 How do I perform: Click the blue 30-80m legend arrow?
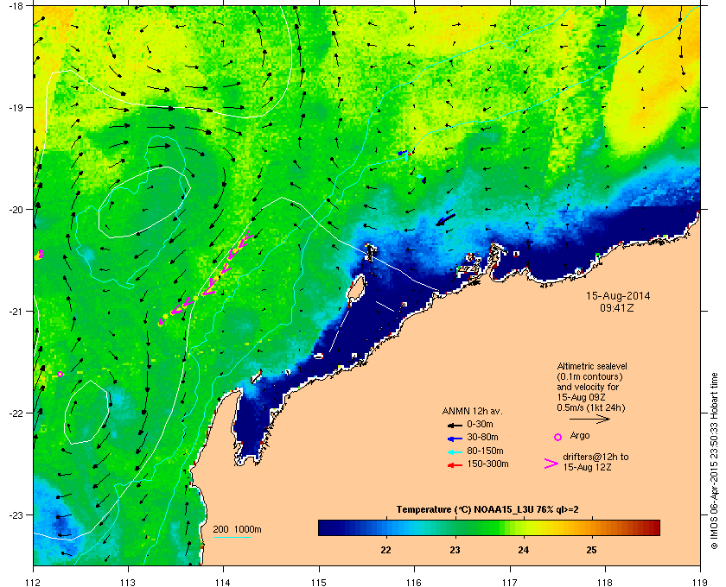(x=455, y=438)
